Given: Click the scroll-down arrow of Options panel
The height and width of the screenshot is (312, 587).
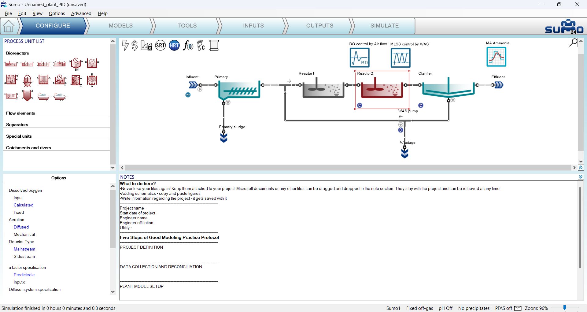Looking at the screenshot, I should pos(113,292).
